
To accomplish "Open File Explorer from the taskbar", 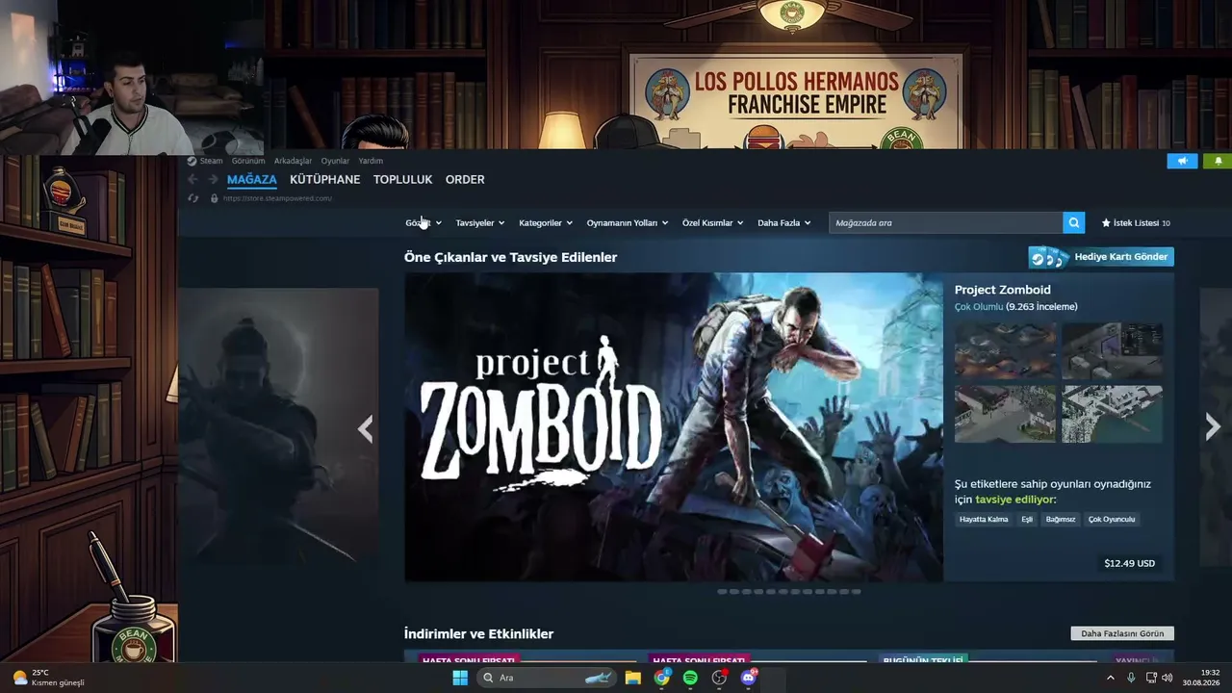I will [x=632, y=678].
